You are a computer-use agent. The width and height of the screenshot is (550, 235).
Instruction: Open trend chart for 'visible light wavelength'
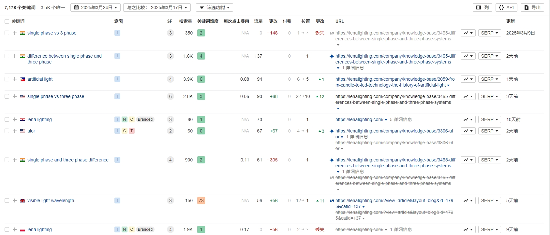pos(468,200)
